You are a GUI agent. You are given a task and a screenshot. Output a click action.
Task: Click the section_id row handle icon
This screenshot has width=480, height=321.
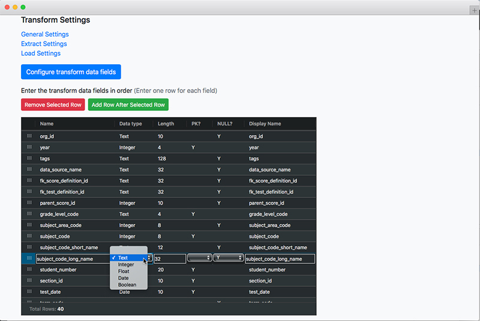[28, 281]
